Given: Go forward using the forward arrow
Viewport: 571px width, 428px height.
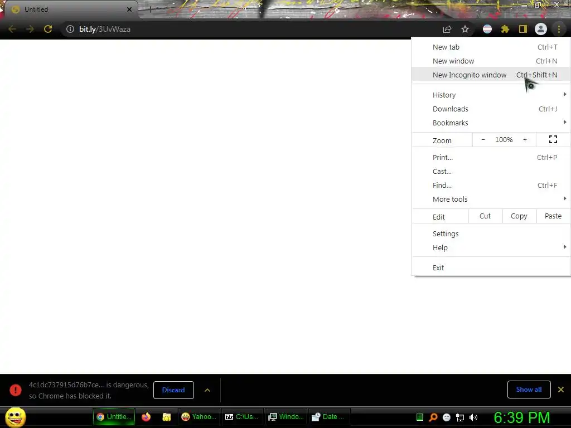Looking at the screenshot, I should pos(30,29).
